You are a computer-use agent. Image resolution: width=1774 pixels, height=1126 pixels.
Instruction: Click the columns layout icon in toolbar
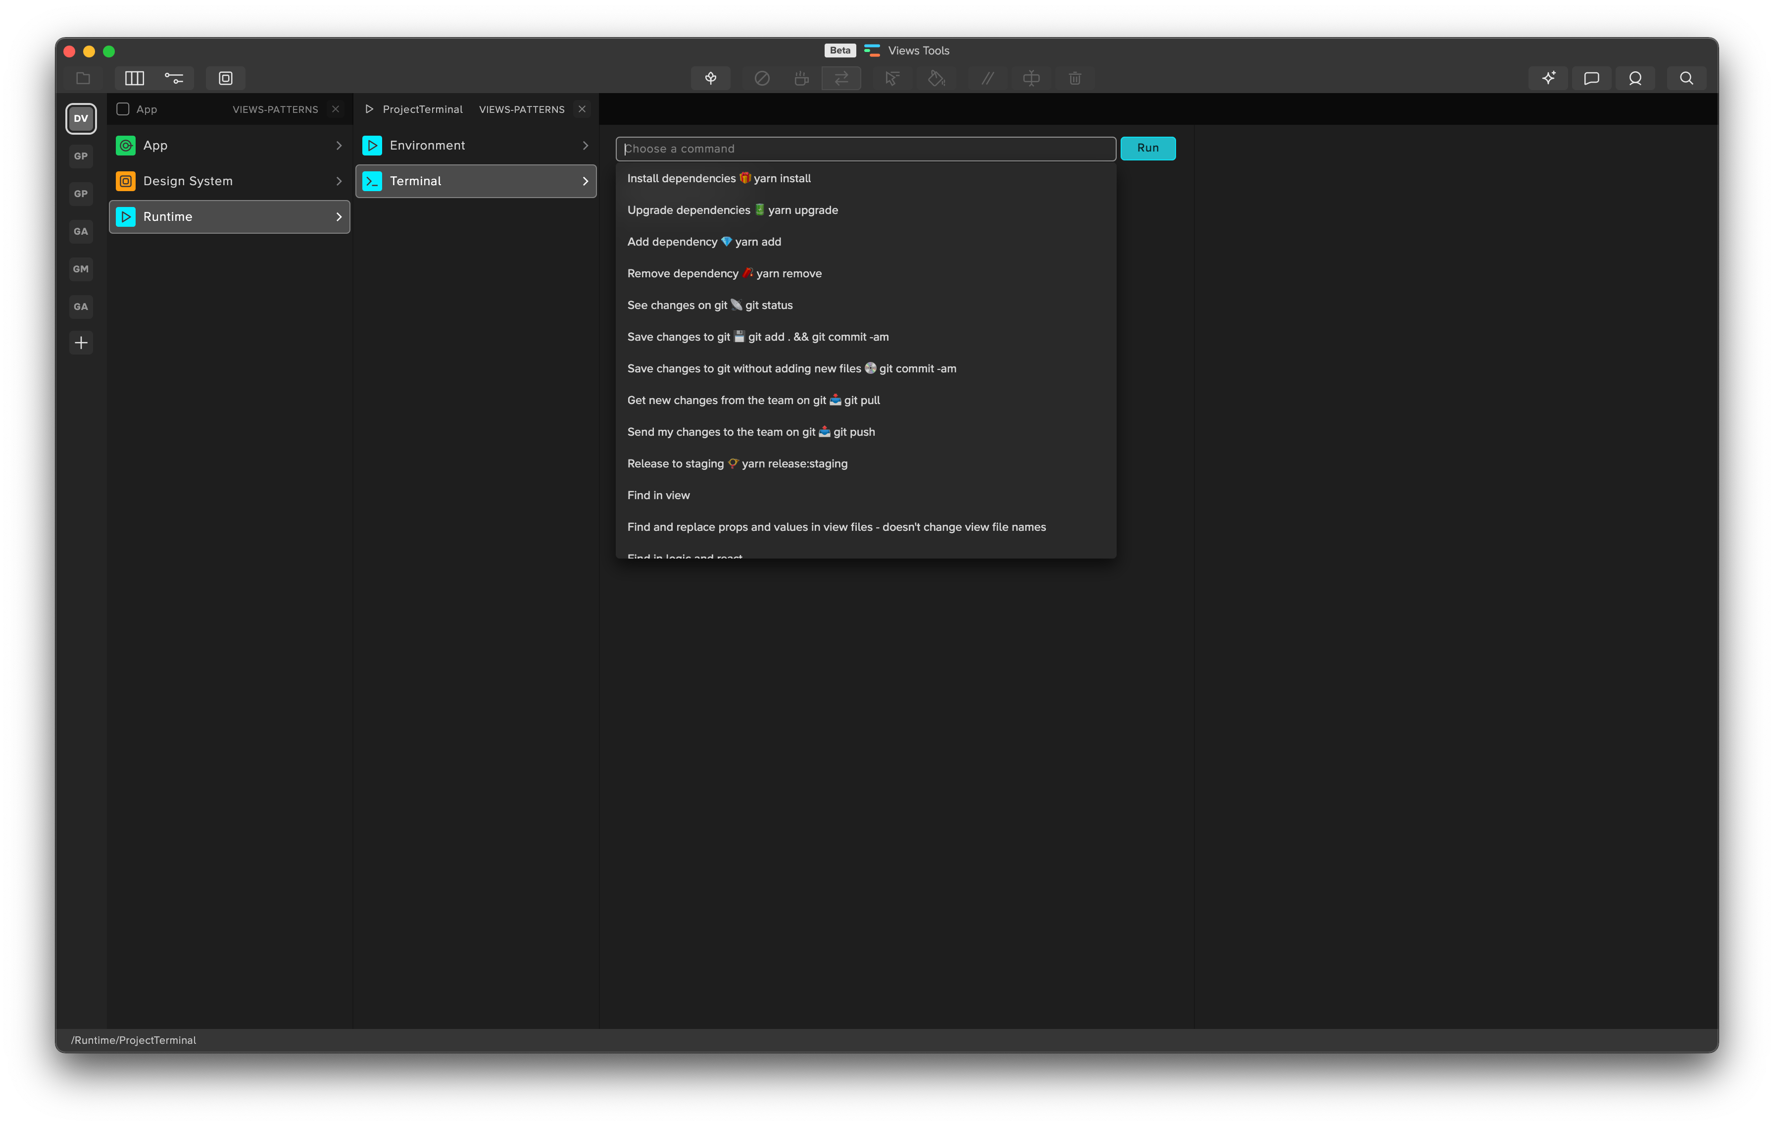134,78
